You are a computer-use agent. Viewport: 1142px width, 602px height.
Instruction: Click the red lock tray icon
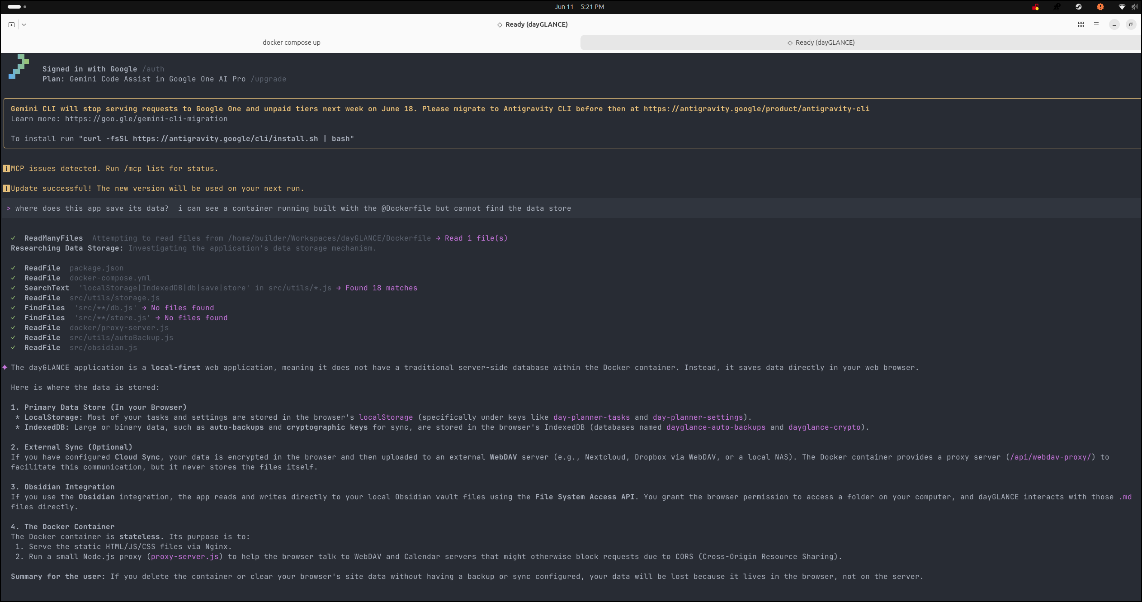coord(1035,7)
